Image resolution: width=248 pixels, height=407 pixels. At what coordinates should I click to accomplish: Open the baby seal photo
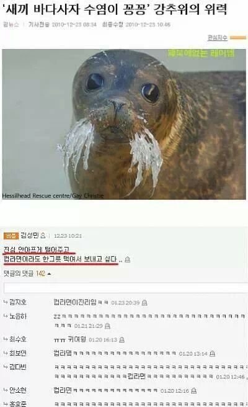pos(124,124)
